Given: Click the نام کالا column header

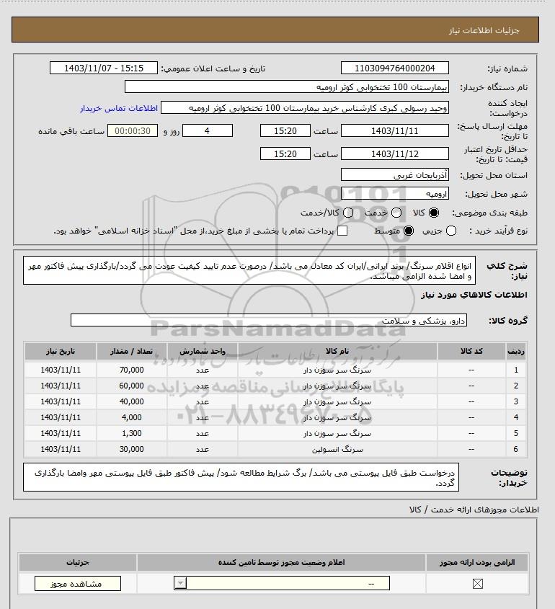Looking at the screenshot, I should (x=337, y=351).
